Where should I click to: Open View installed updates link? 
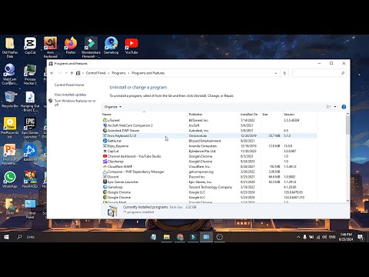click(x=70, y=95)
